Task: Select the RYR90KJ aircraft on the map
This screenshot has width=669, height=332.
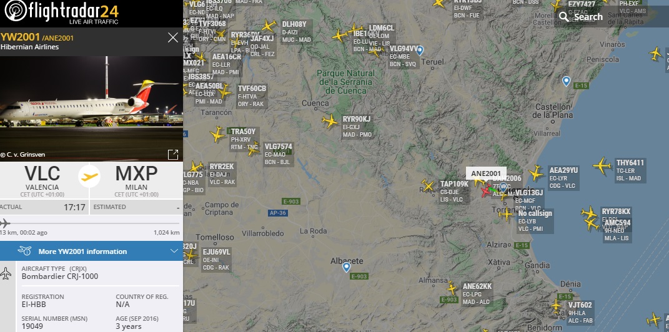Action: click(330, 121)
